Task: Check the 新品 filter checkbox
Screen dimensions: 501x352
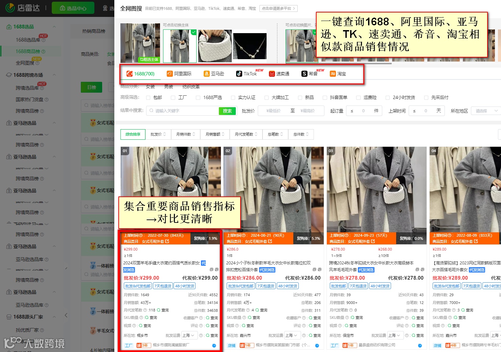Action: [x=300, y=98]
